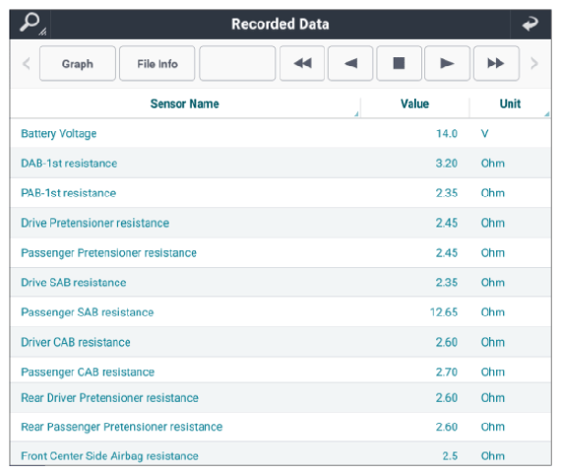Click the fast rewind double-arrow button
561x475 pixels.
[302, 63]
